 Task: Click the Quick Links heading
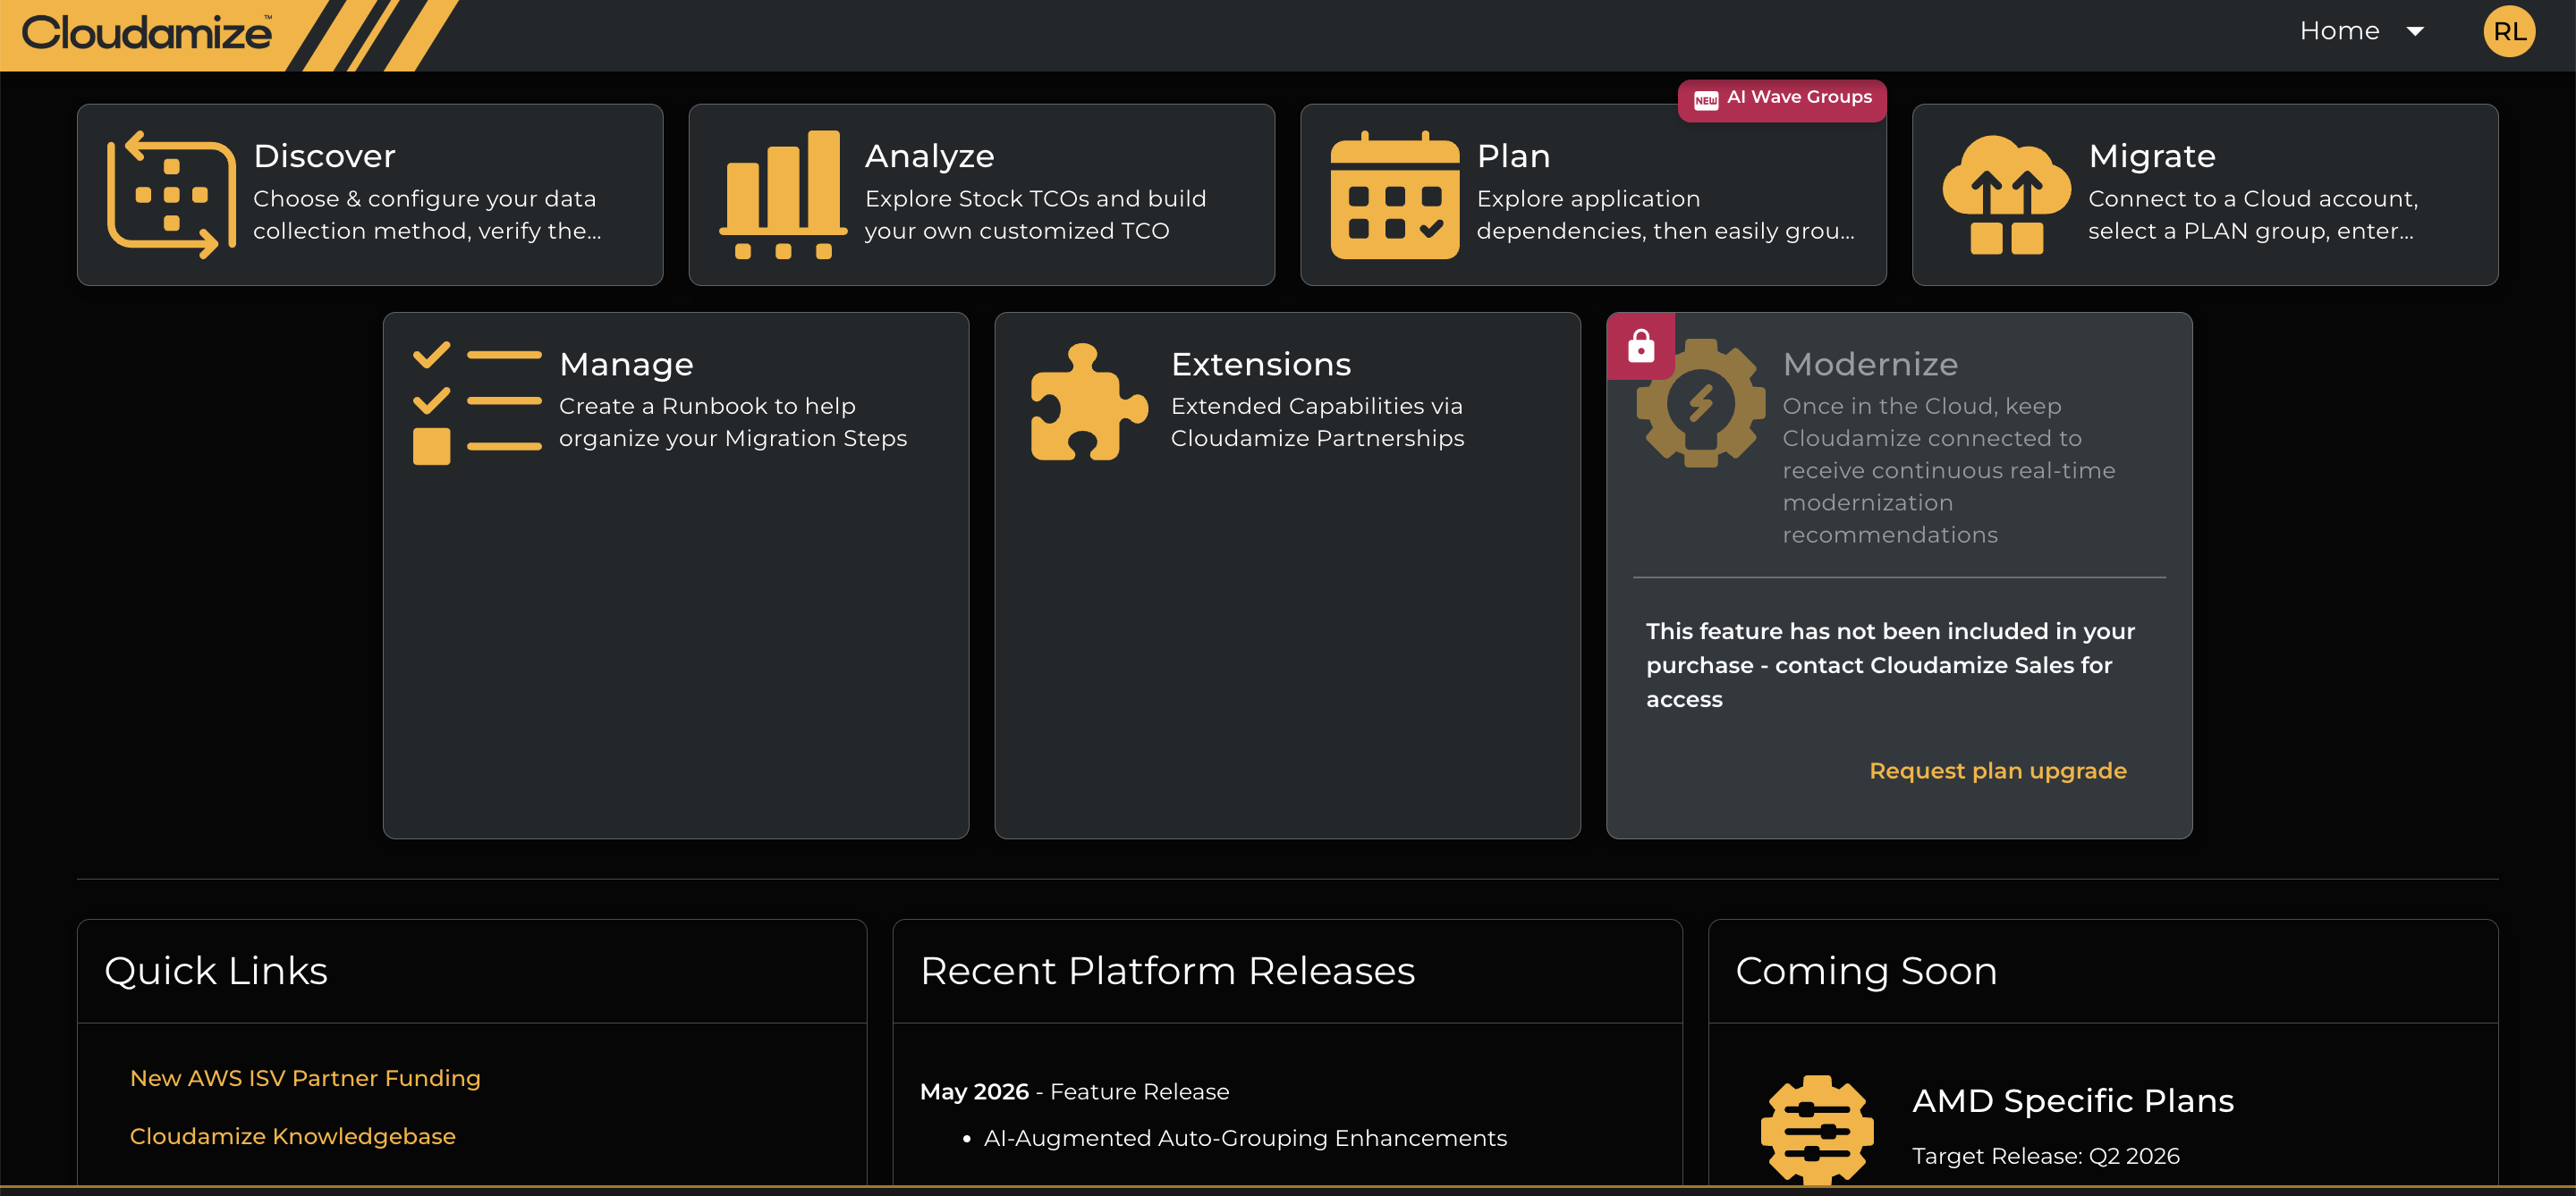pyautogui.click(x=216, y=971)
